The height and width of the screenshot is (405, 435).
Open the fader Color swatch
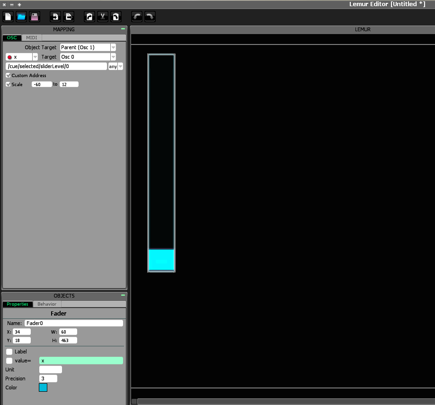43,387
